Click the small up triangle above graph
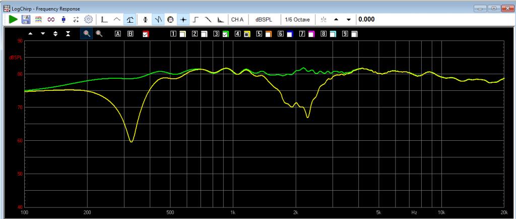Image resolution: width=516 pixels, height=219 pixels. click(x=30, y=34)
